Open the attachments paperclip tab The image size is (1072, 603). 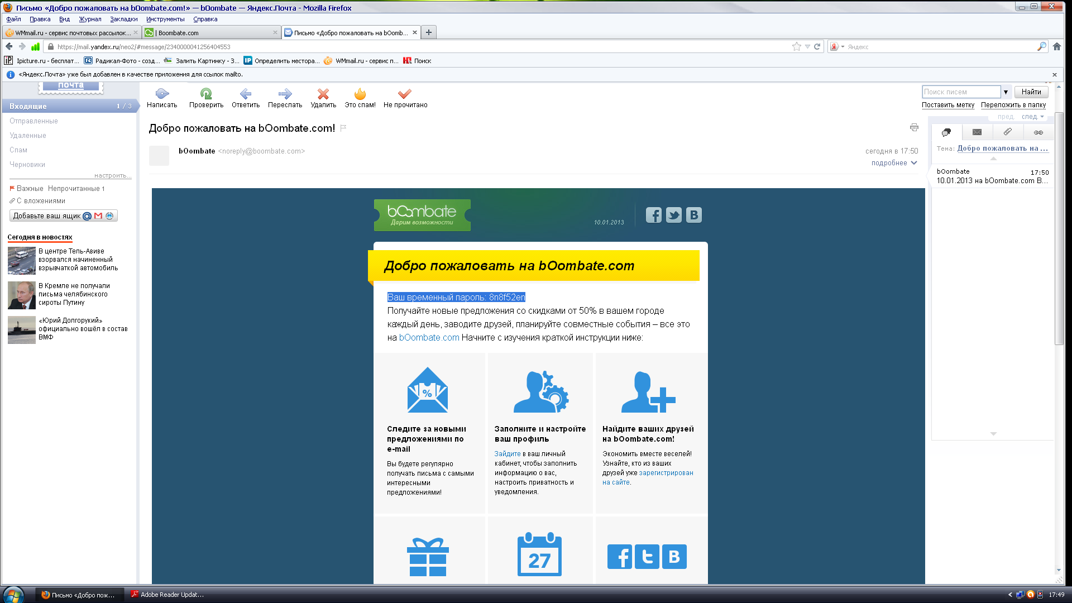tap(1008, 132)
